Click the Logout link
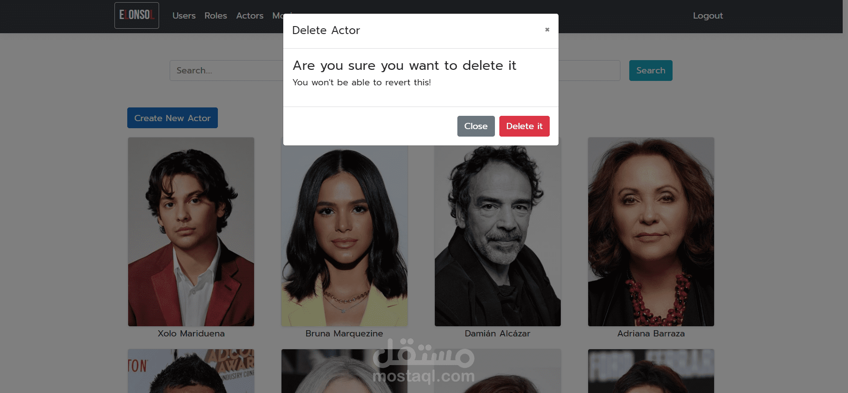This screenshot has height=393, width=848. (708, 15)
